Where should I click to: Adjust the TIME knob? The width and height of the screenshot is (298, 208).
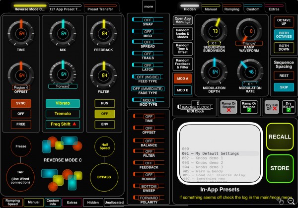point(21,34)
